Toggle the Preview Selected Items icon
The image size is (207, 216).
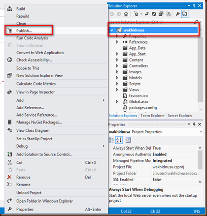(185, 14)
